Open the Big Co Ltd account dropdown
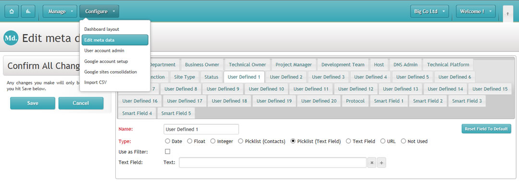The image size is (519, 182). point(430,11)
